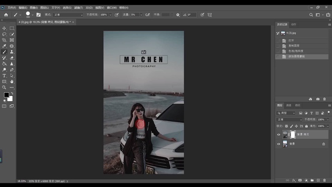Select the Move tool
Screen dimensions: 332x187
[4, 28]
